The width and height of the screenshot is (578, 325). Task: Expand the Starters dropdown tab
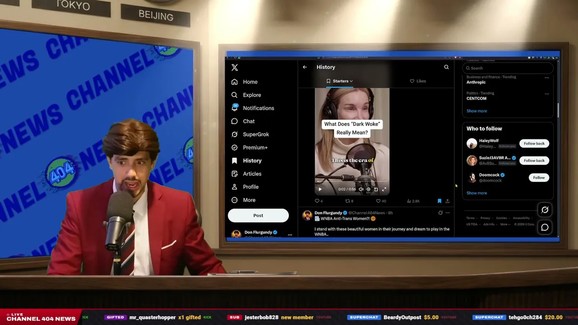pos(340,81)
